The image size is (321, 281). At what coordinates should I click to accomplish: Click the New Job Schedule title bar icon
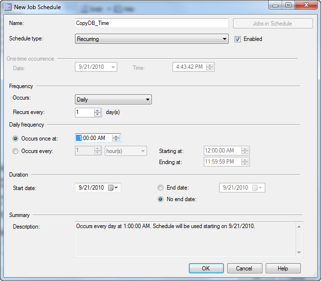point(8,7)
